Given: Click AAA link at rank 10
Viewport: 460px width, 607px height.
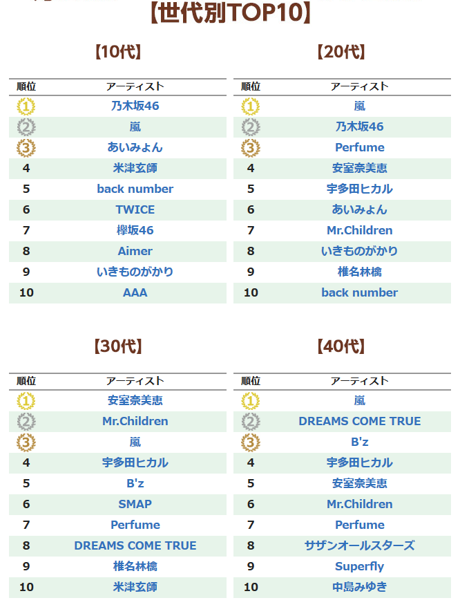Looking at the screenshot, I should point(135,292).
